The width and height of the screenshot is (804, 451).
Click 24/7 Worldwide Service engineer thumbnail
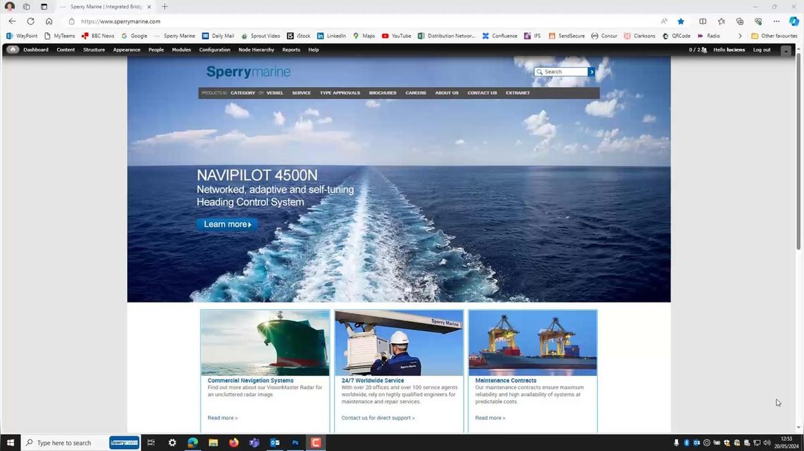[399, 343]
